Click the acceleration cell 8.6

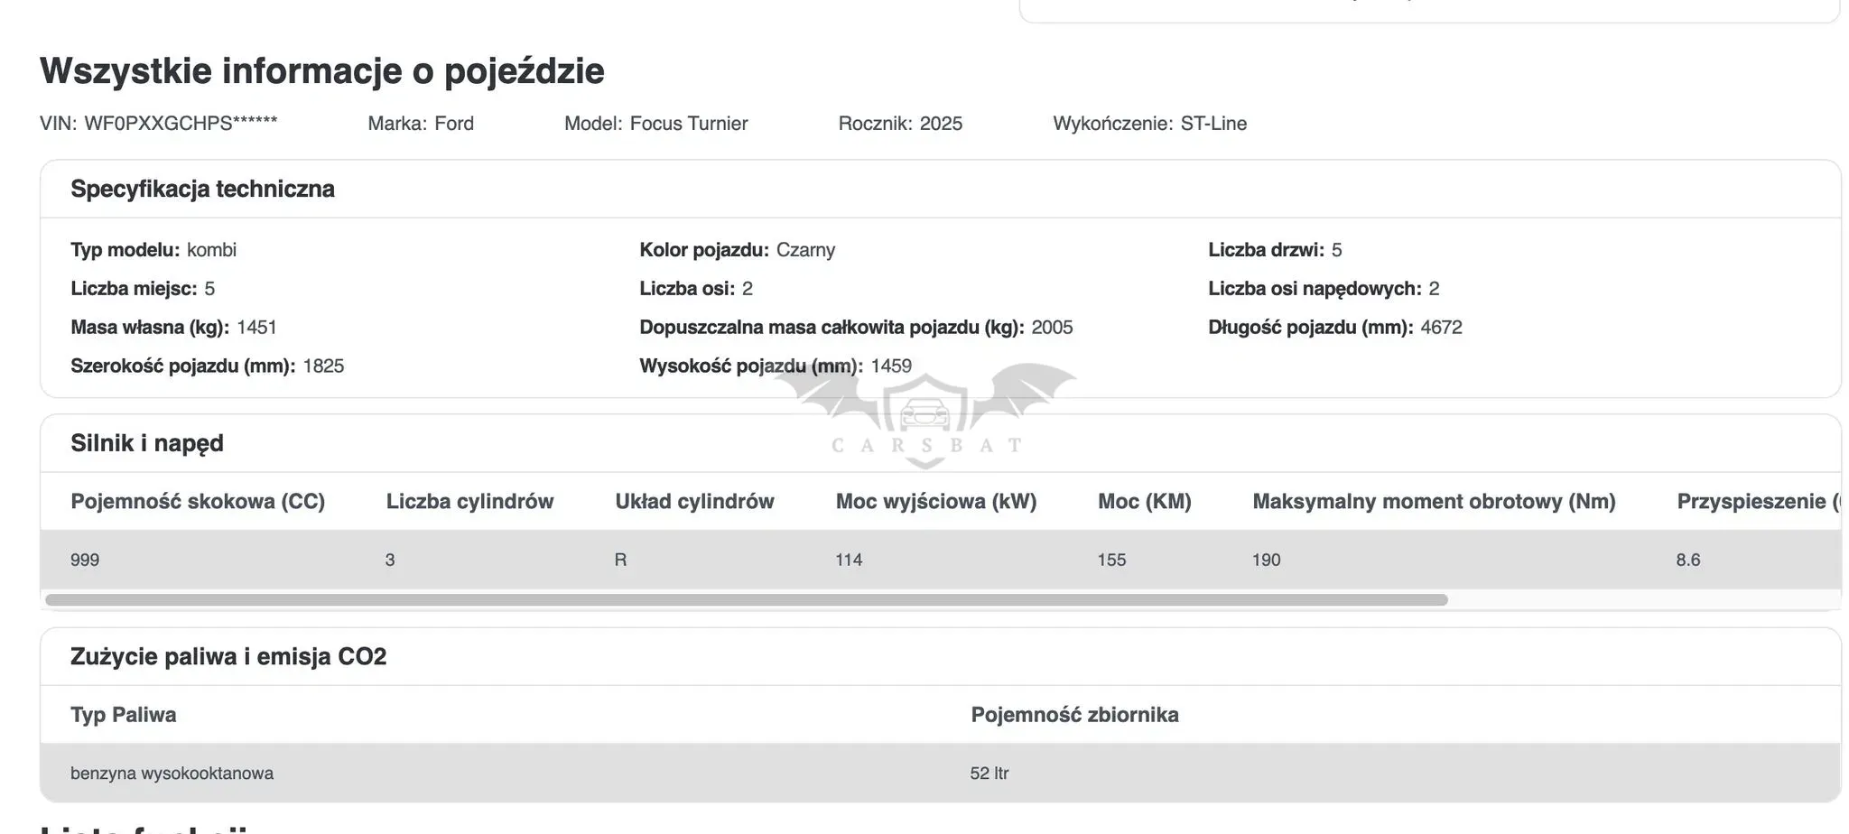1688,561
